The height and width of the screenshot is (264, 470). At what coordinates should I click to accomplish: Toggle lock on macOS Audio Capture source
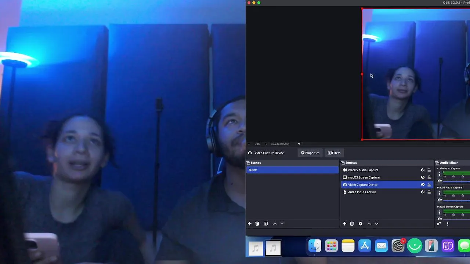click(429, 170)
